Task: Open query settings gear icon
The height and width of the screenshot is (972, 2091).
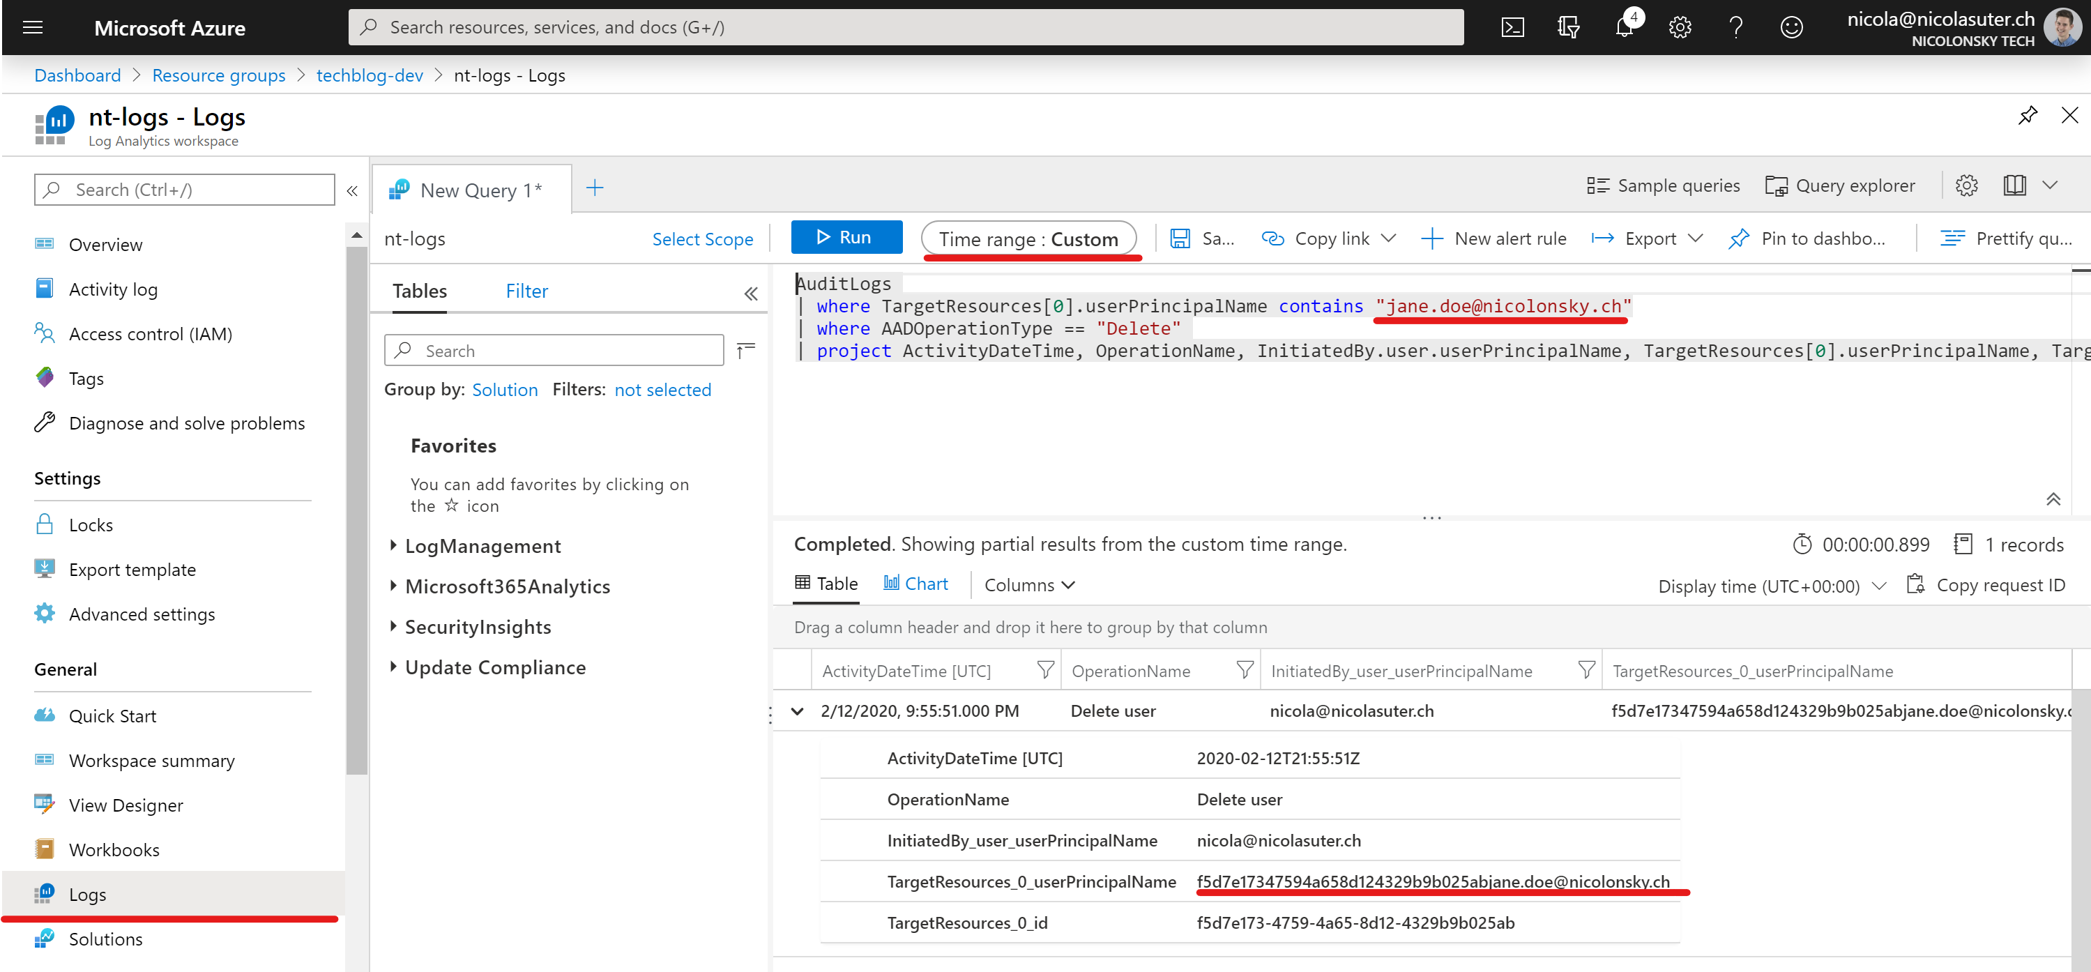Action: (1966, 186)
